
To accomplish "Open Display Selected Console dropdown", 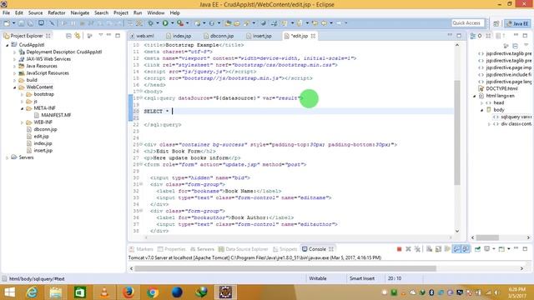I will 493,249.
